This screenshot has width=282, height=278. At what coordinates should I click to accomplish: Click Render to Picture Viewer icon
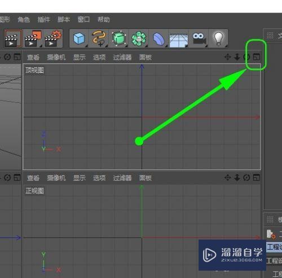coord(33,38)
